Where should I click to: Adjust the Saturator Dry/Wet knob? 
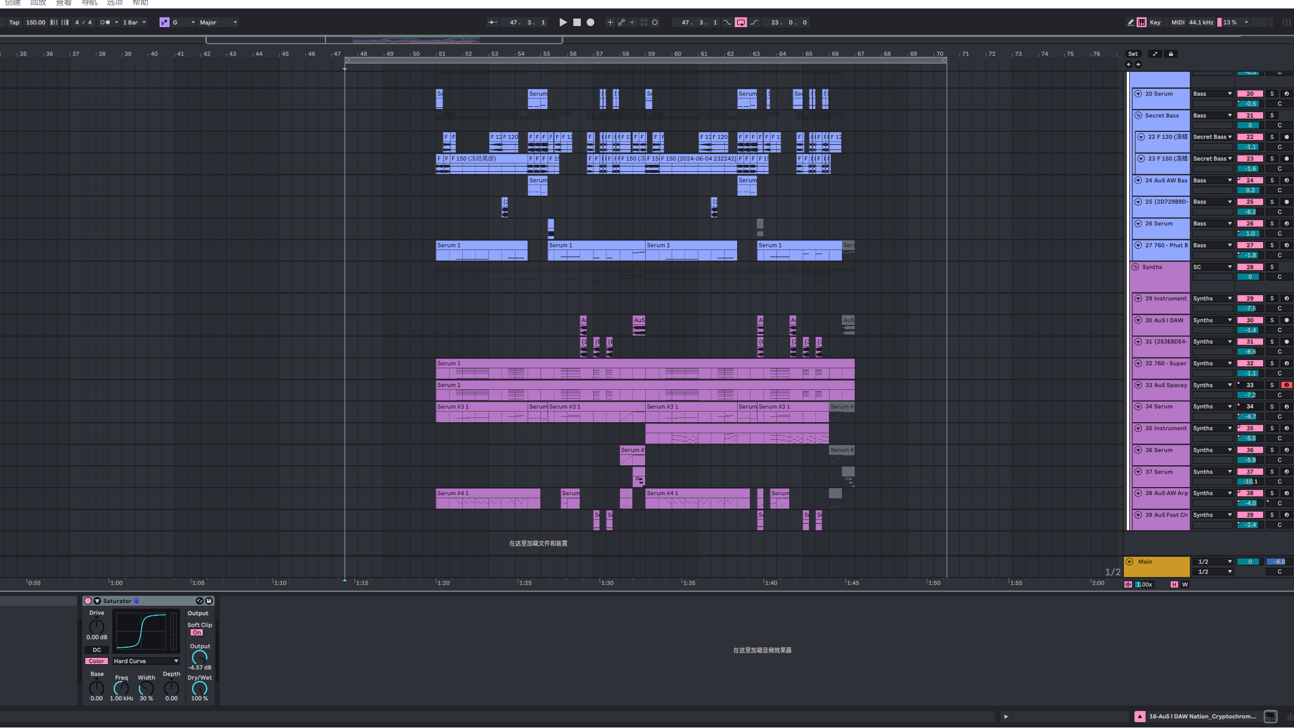pyautogui.click(x=199, y=688)
